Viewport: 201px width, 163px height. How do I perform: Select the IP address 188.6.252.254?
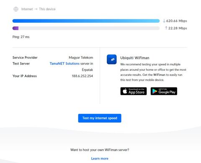(82, 76)
